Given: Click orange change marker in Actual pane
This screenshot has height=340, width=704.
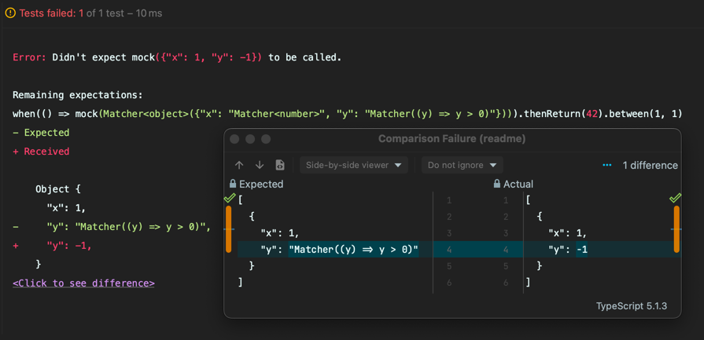Looking at the screenshot, I should 676,229.
